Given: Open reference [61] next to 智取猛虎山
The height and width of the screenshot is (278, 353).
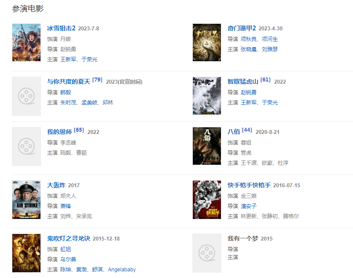Looking at the screenshot, I should 265,80.
